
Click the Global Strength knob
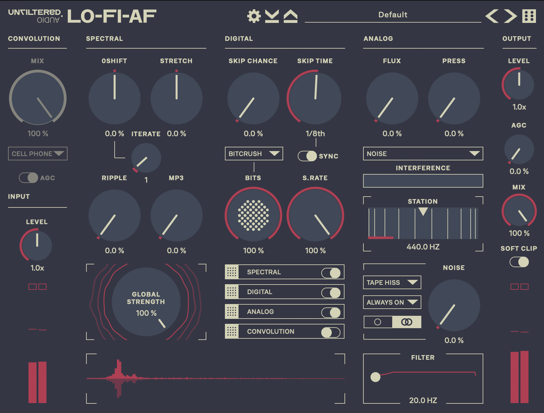click(x=146, y=302)
